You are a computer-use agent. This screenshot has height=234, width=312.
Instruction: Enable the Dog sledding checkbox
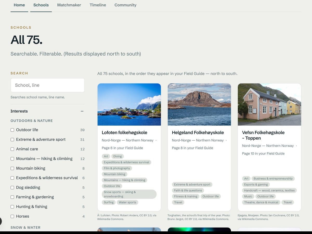12,188
